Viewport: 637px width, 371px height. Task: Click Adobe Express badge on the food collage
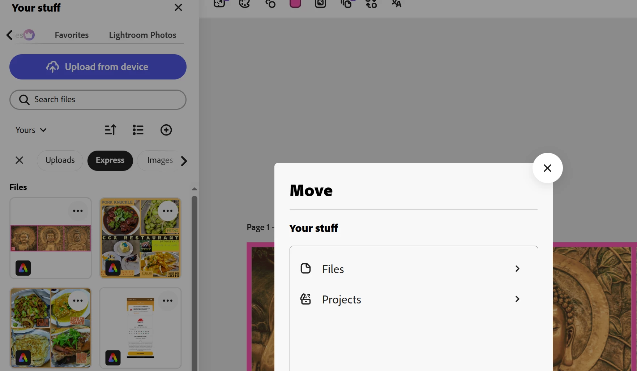click(x=23, y=358)
